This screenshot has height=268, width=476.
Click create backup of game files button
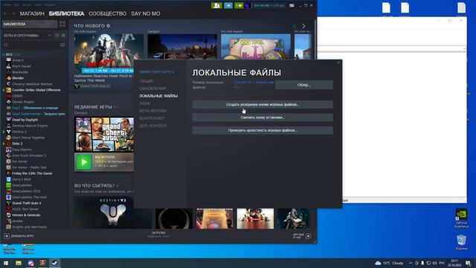pos(263,104)
